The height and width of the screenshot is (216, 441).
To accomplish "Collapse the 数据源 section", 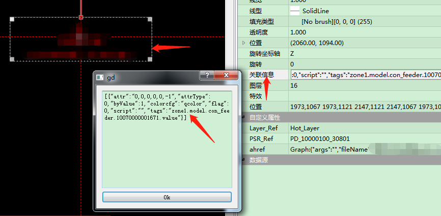I will (x=243, y=160).
